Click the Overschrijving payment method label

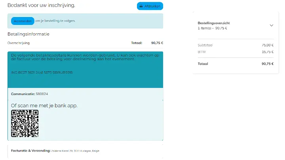click(19, 43)
